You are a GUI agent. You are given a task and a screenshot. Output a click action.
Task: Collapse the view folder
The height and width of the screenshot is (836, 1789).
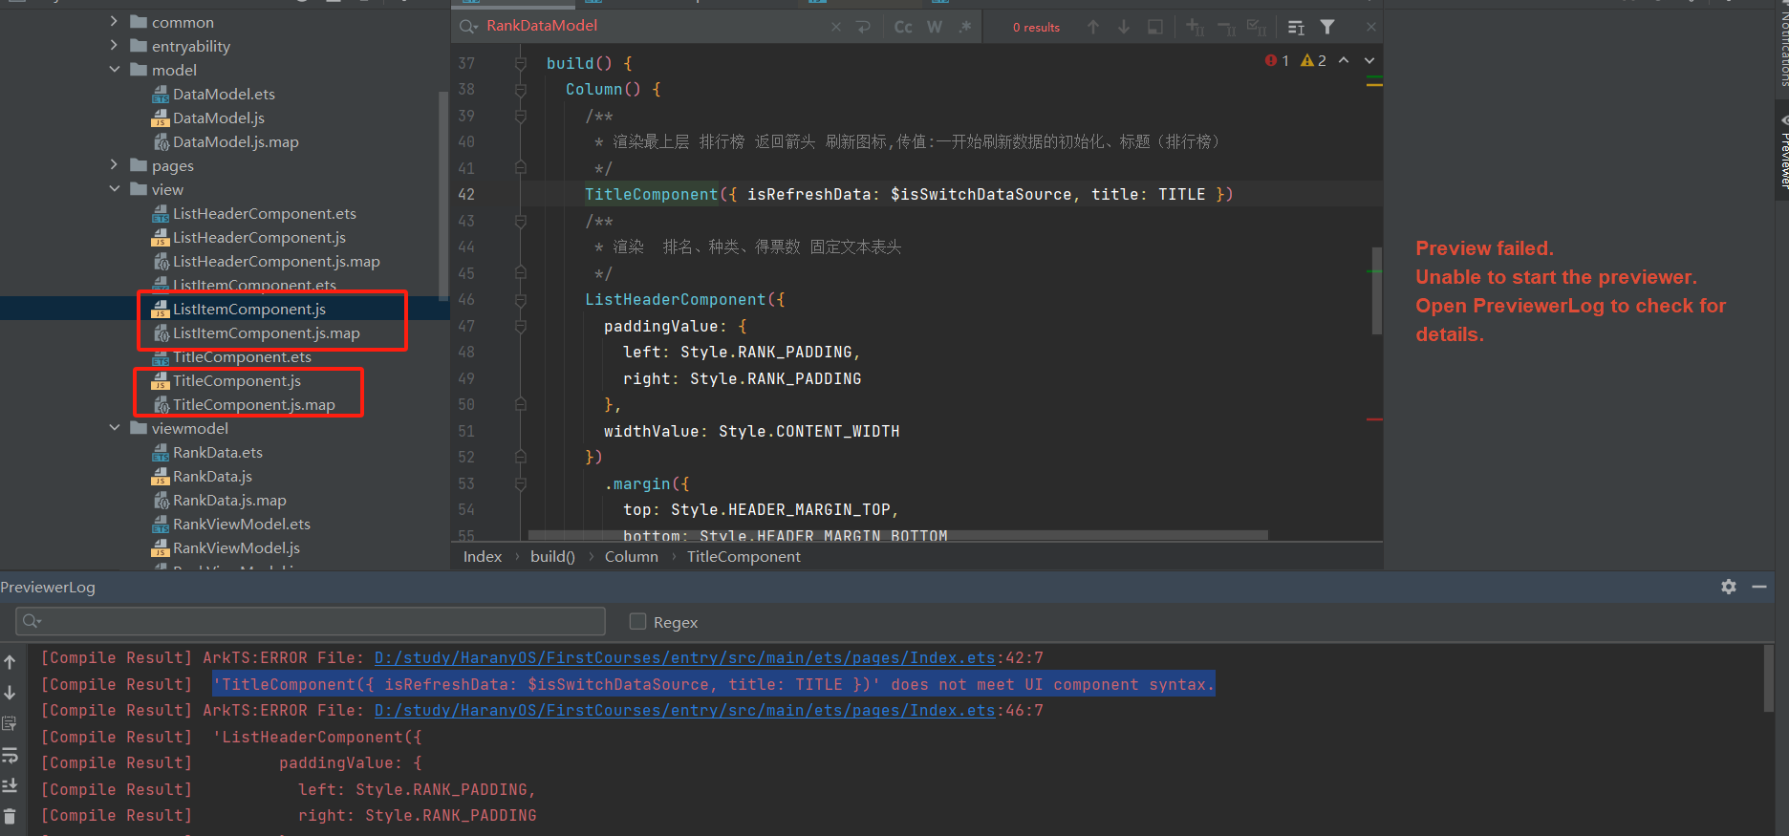[114, 188]
